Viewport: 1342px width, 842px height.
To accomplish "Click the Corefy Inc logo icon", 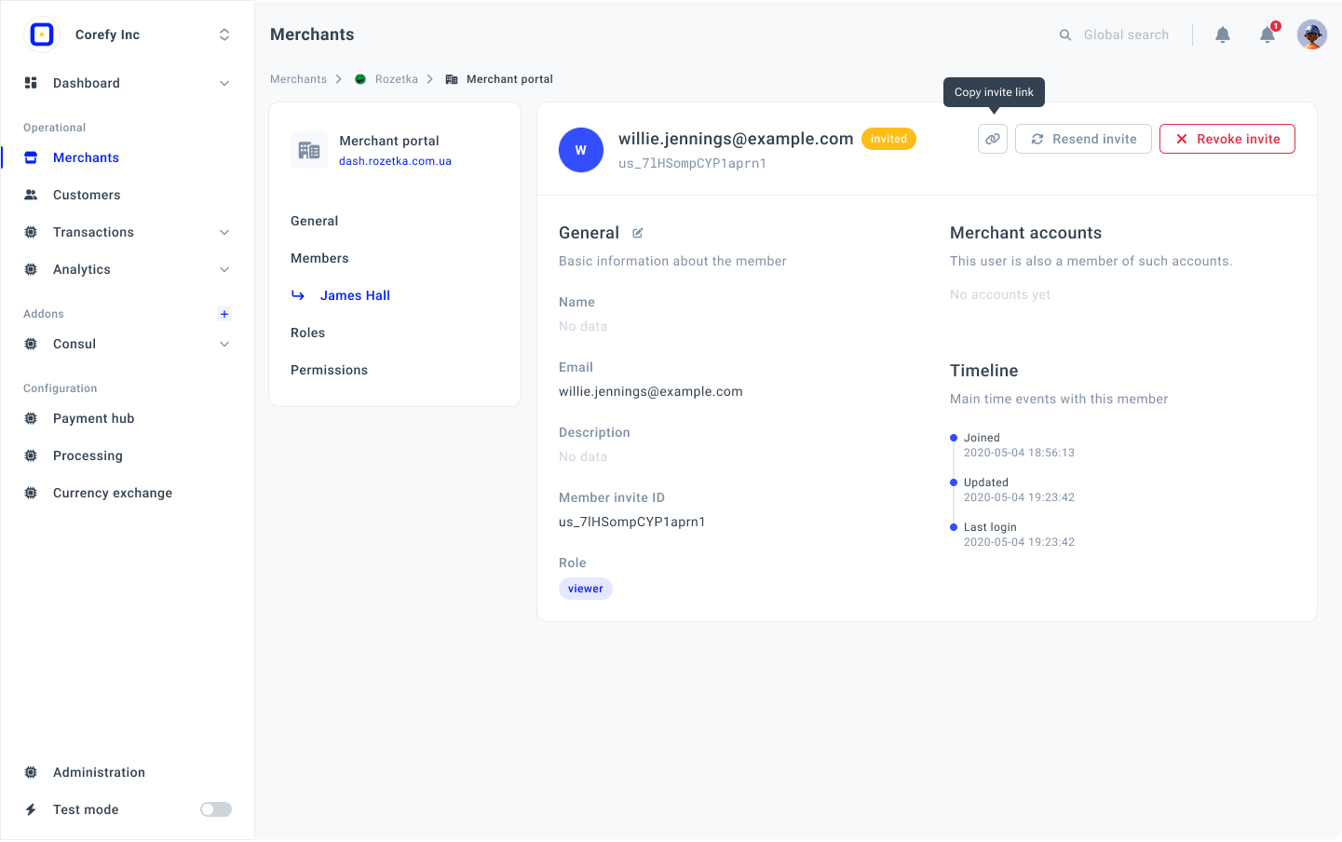I will pyautogui.click(x=42, y=34).
